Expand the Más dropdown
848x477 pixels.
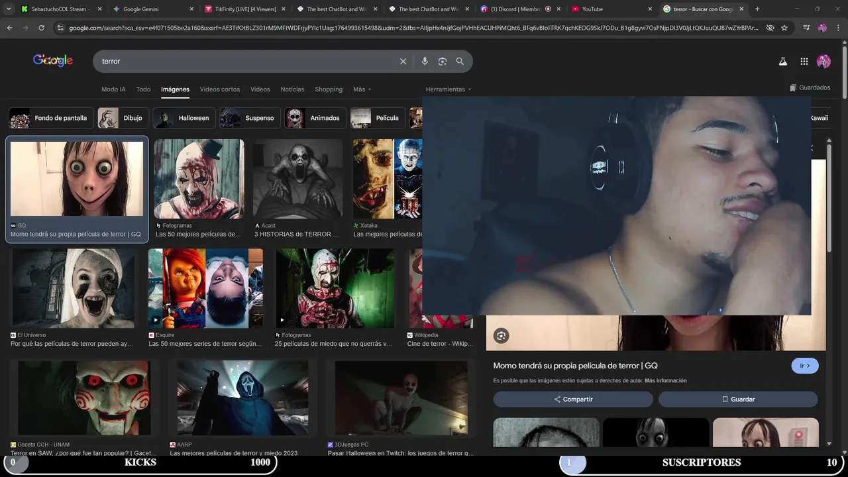pos(362,89)
